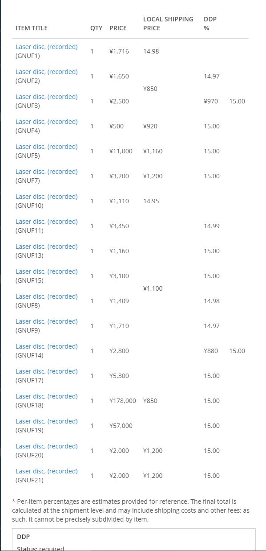Open Laser disc link for GNUF13

click(x=46, y=247)
